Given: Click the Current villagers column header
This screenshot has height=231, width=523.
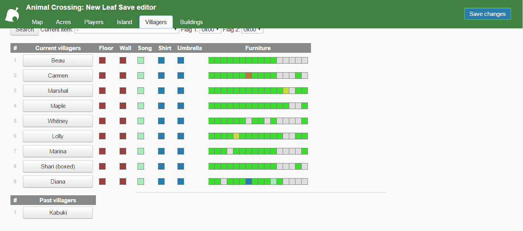Looking at the screenshot, I should click(x=58, y=48).
